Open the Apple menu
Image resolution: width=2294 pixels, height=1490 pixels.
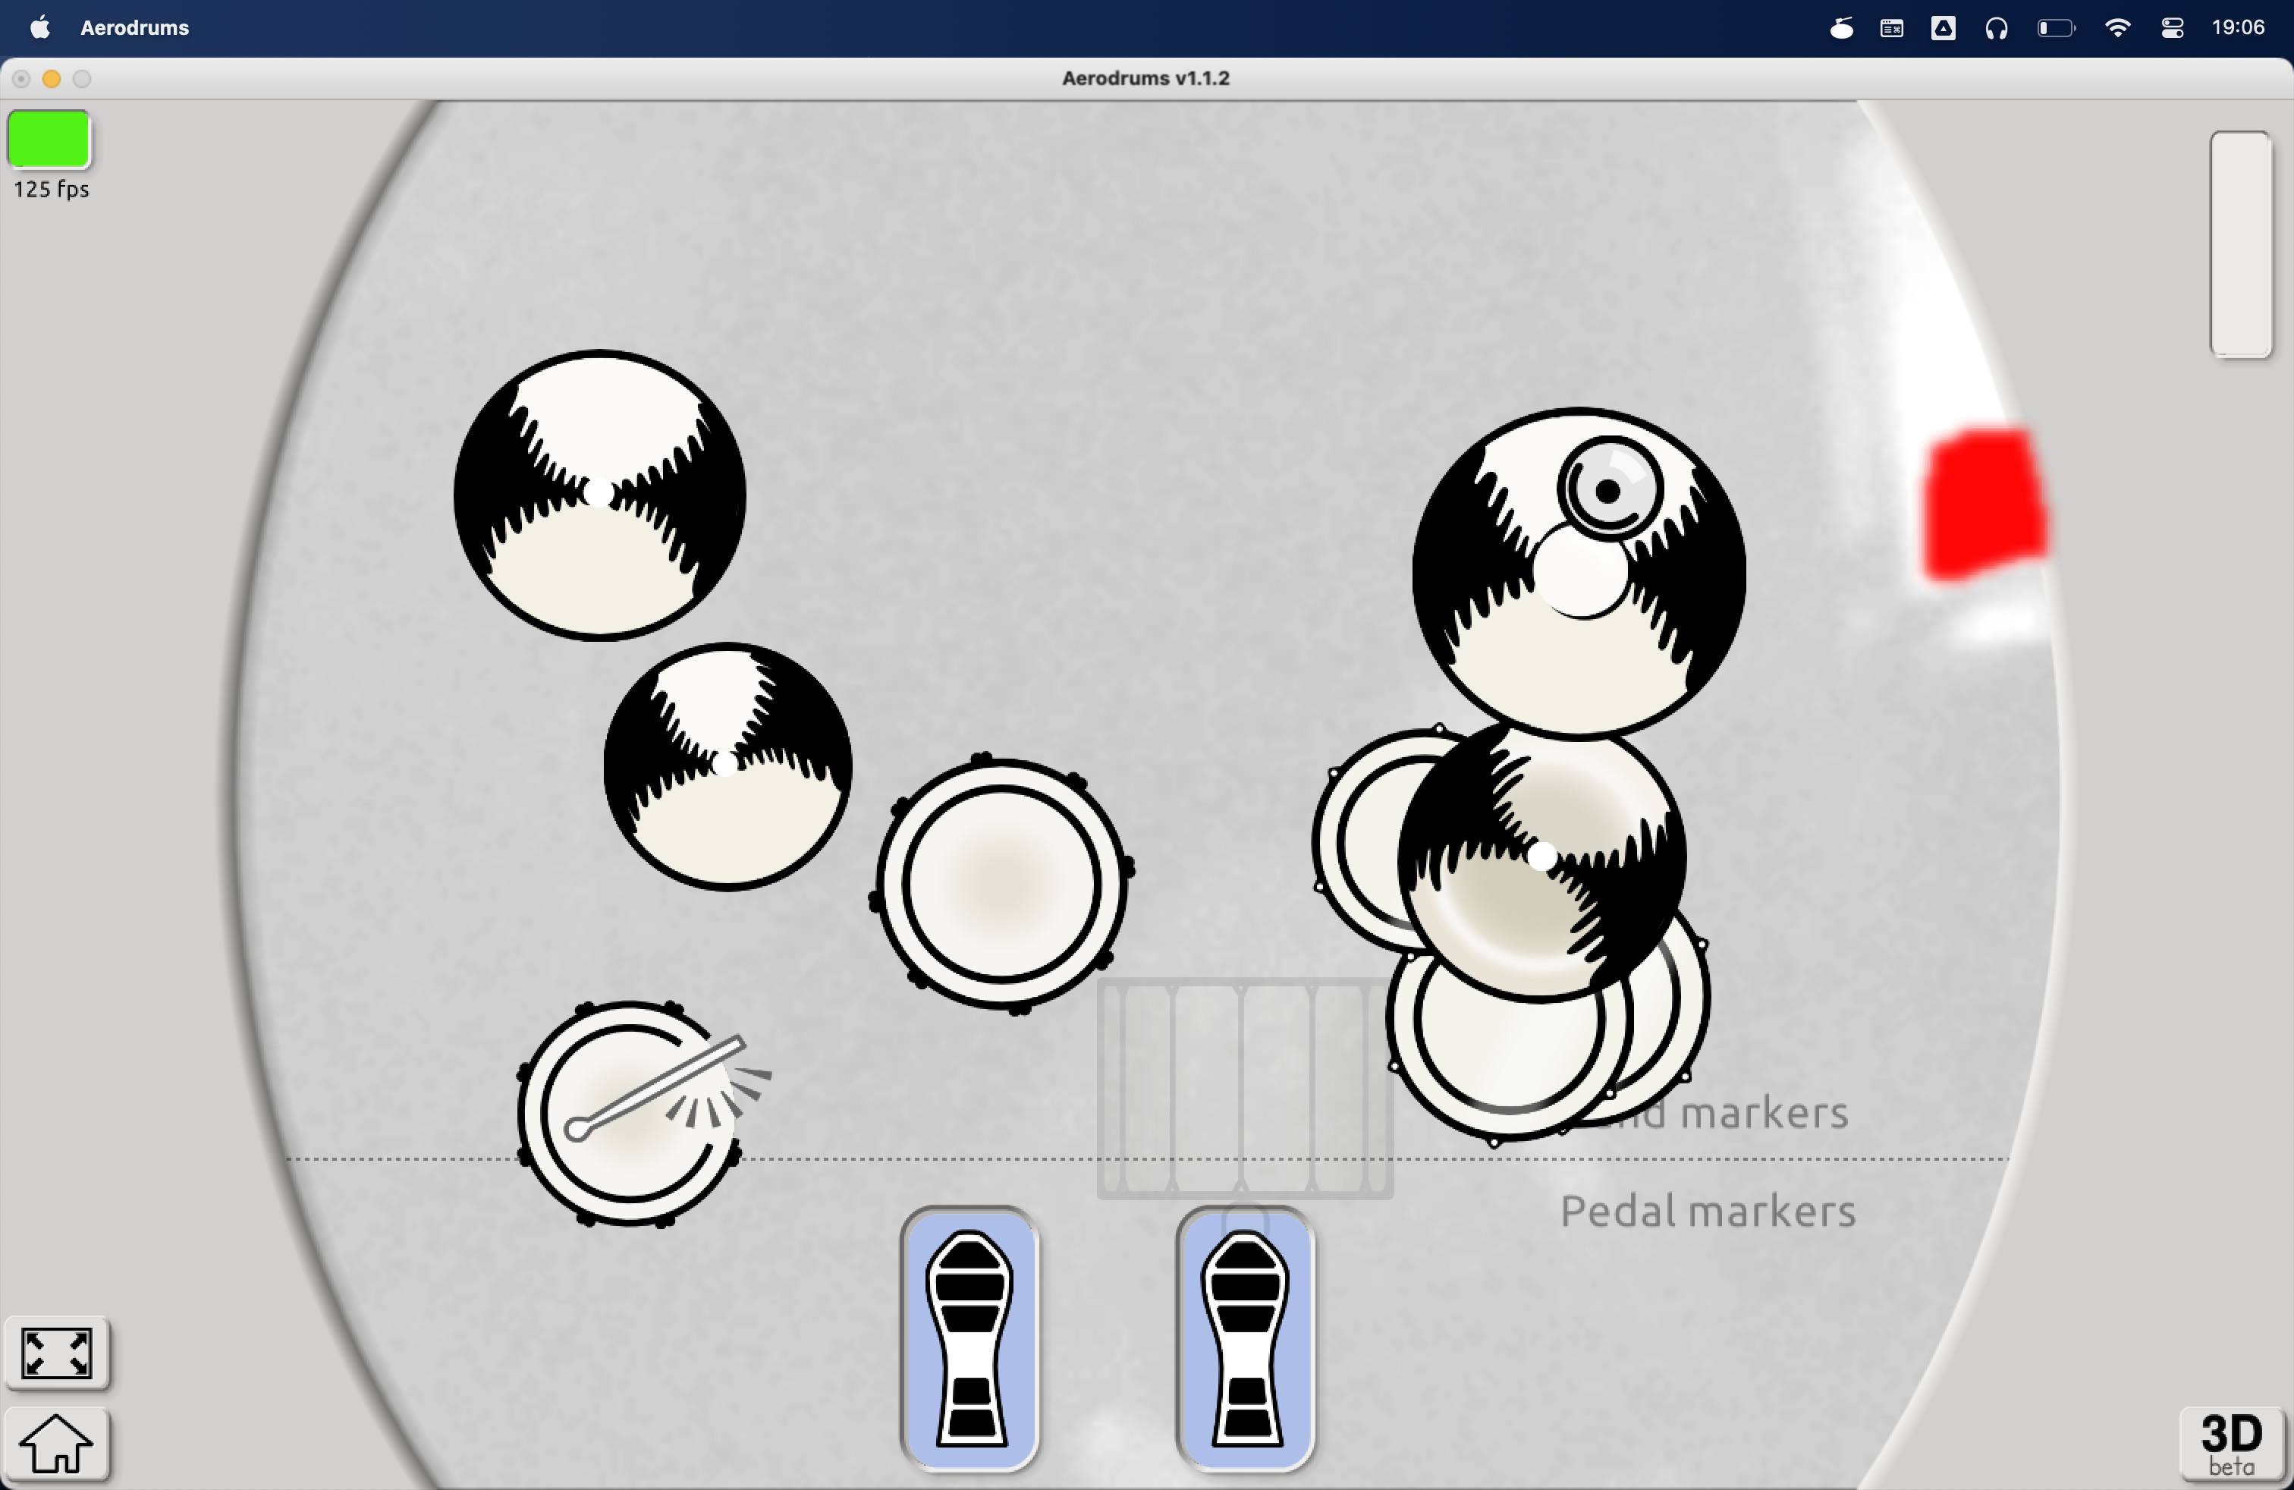click(40, 27)
